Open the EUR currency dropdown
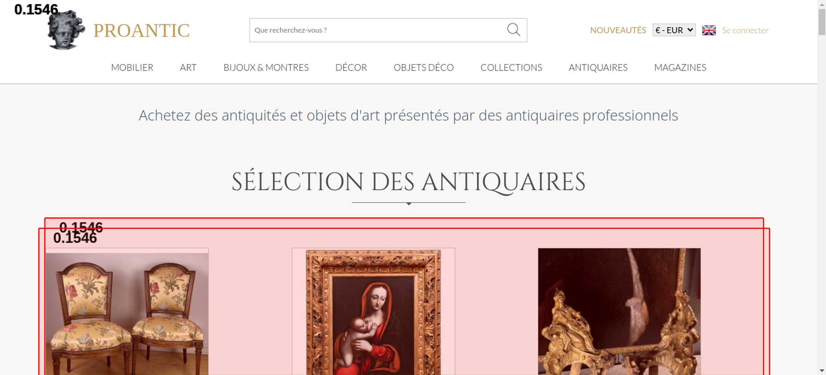 [674, 30]
